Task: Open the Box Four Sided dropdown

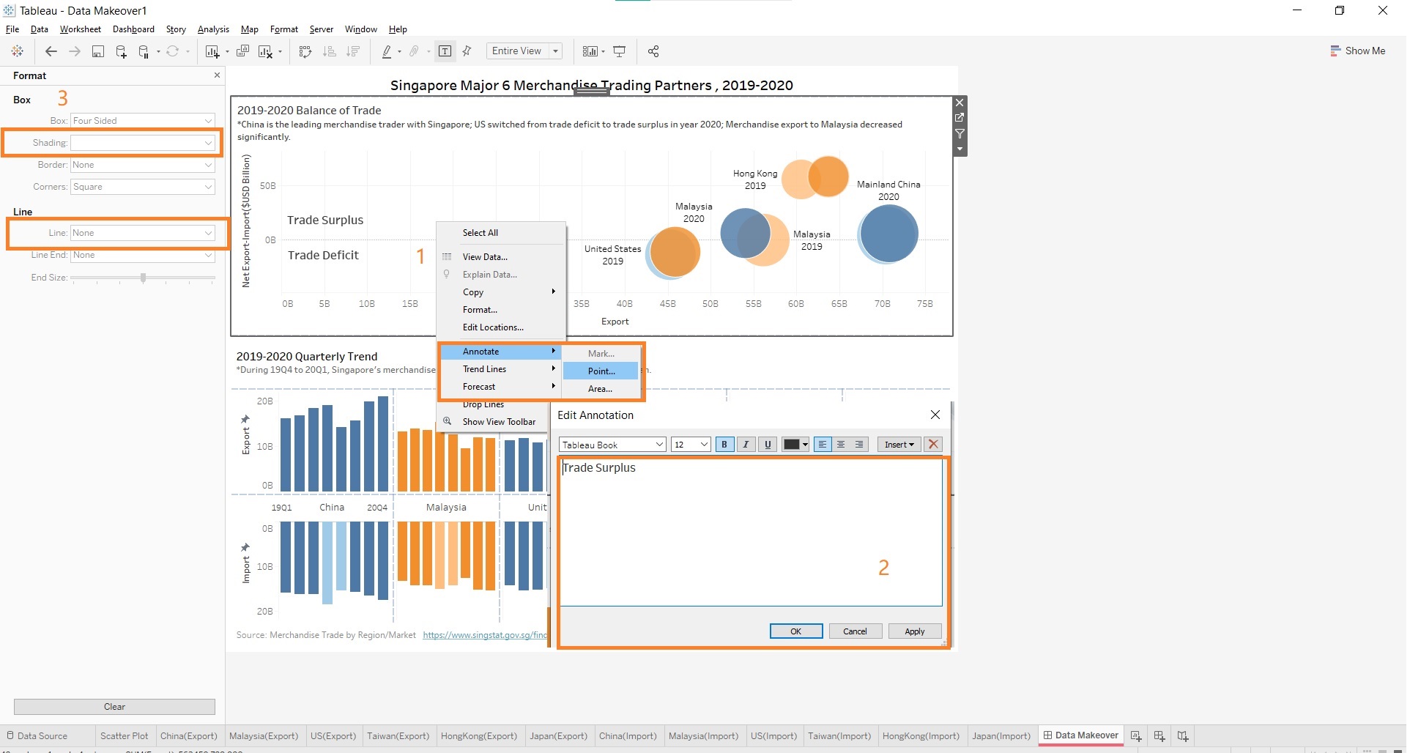Action: tap(142, 121)
